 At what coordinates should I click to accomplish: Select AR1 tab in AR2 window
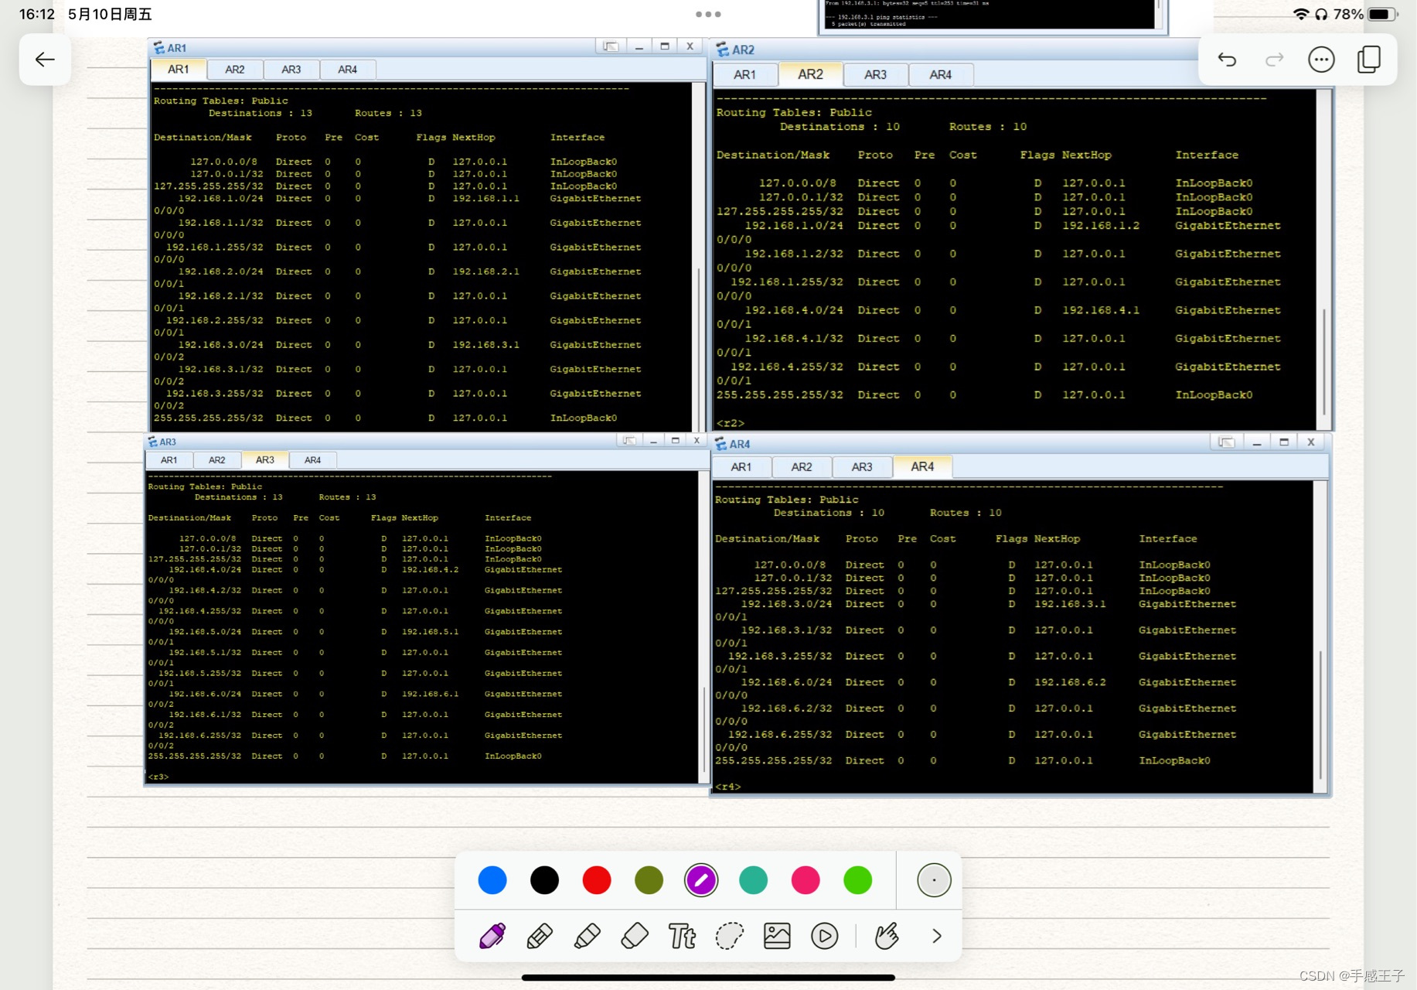[x=744, y=75]
